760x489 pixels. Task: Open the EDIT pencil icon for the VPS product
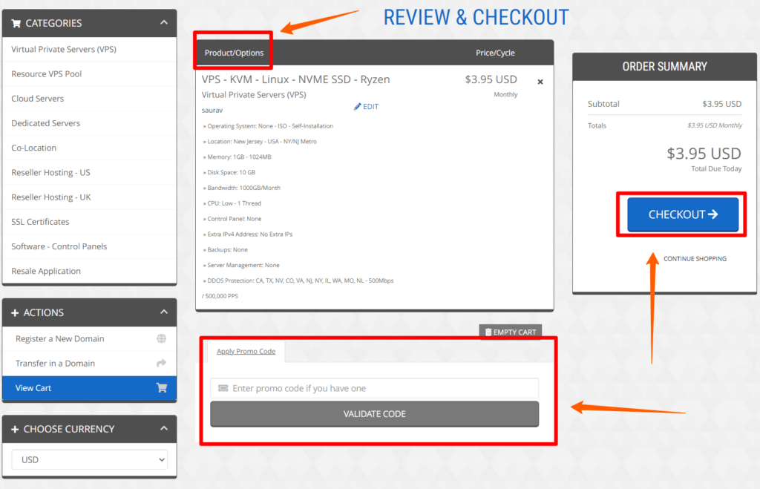[357, 106]
